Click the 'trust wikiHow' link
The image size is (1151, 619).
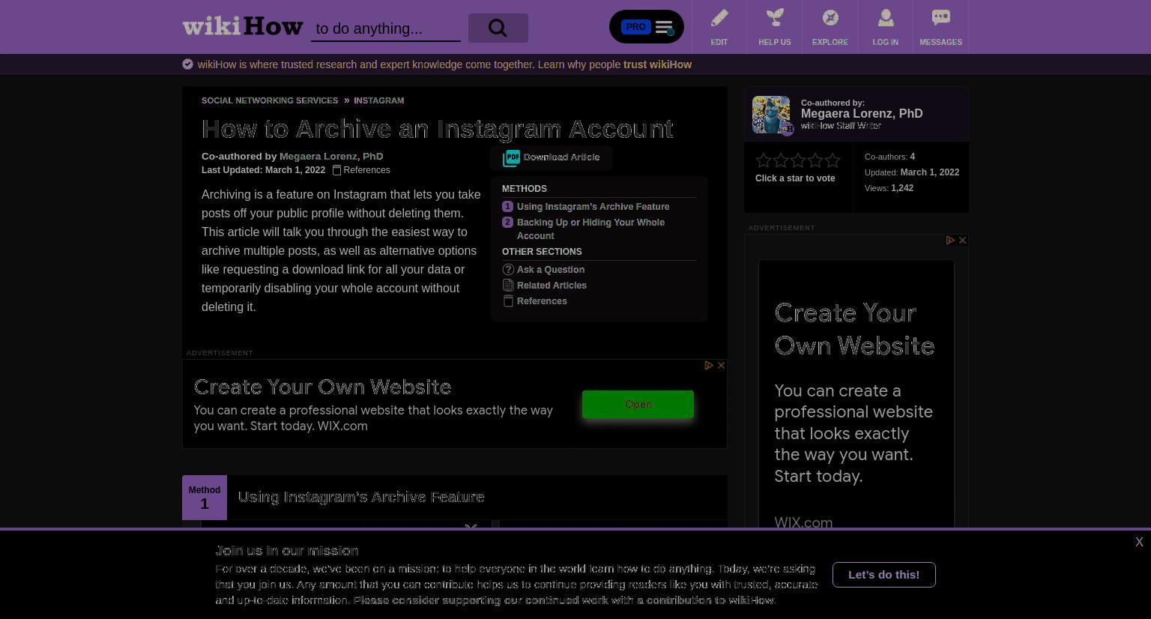click(x=657, y=64)
